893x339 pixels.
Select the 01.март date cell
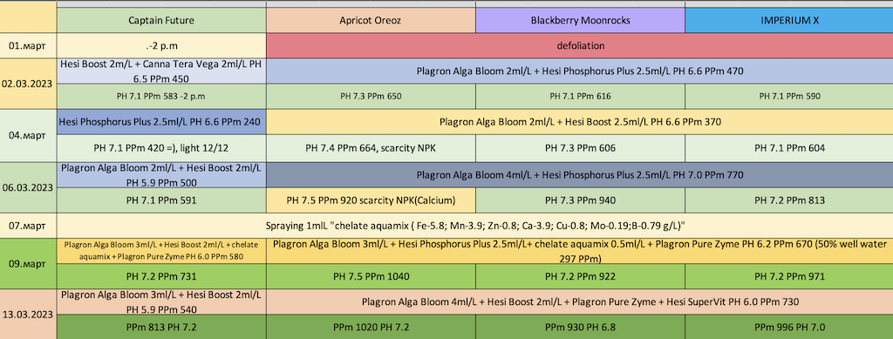(28, 45)
